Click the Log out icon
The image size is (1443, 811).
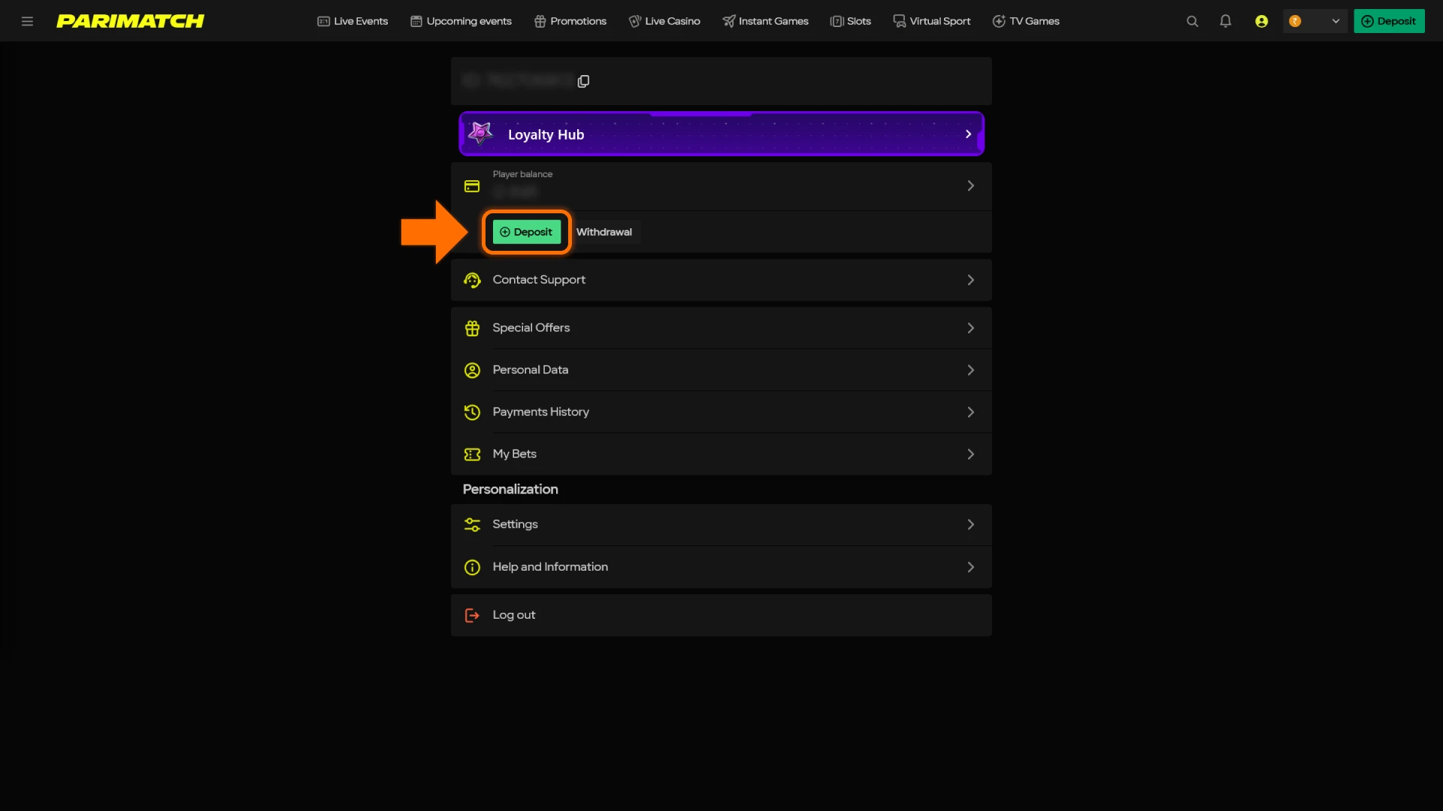coord(472,615)
